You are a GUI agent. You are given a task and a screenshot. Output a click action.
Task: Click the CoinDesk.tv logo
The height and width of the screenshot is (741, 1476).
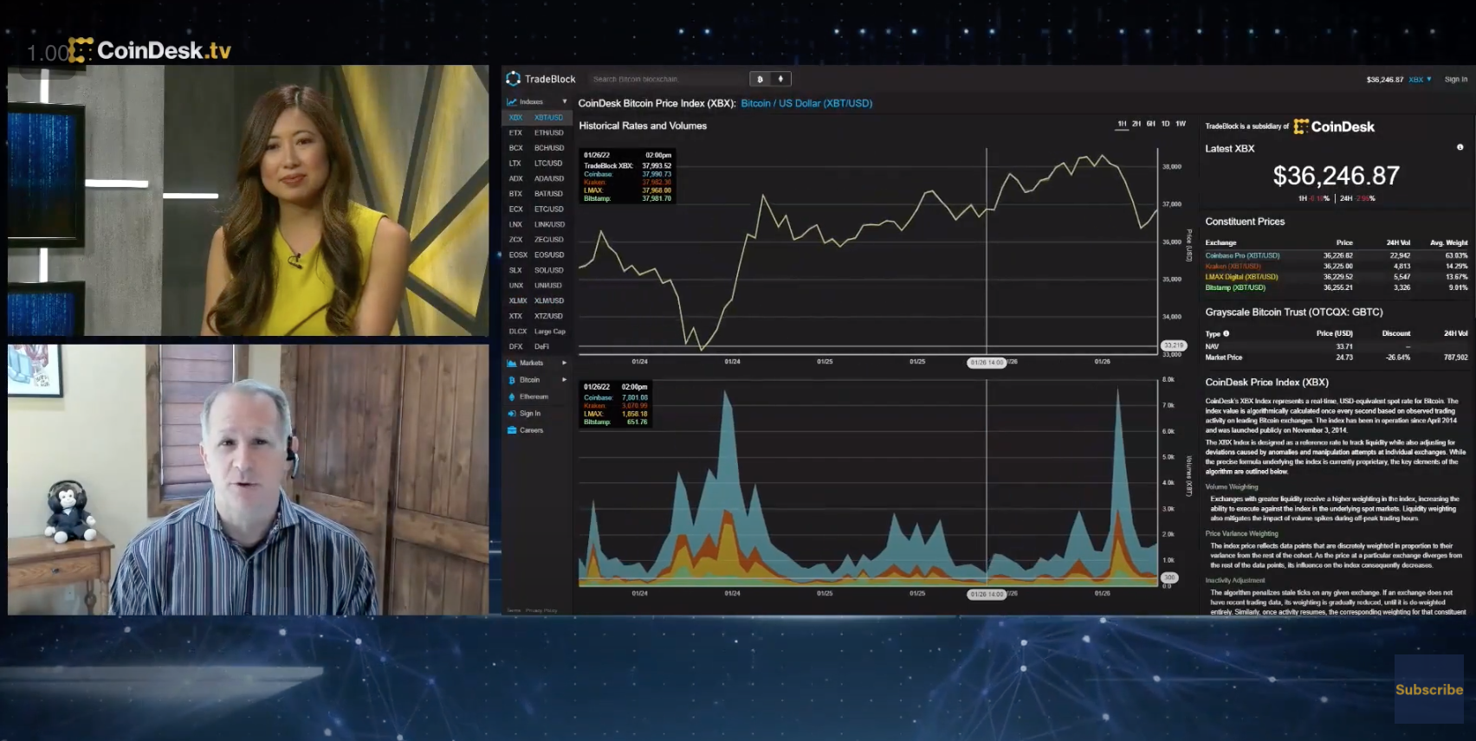point(150,50)
